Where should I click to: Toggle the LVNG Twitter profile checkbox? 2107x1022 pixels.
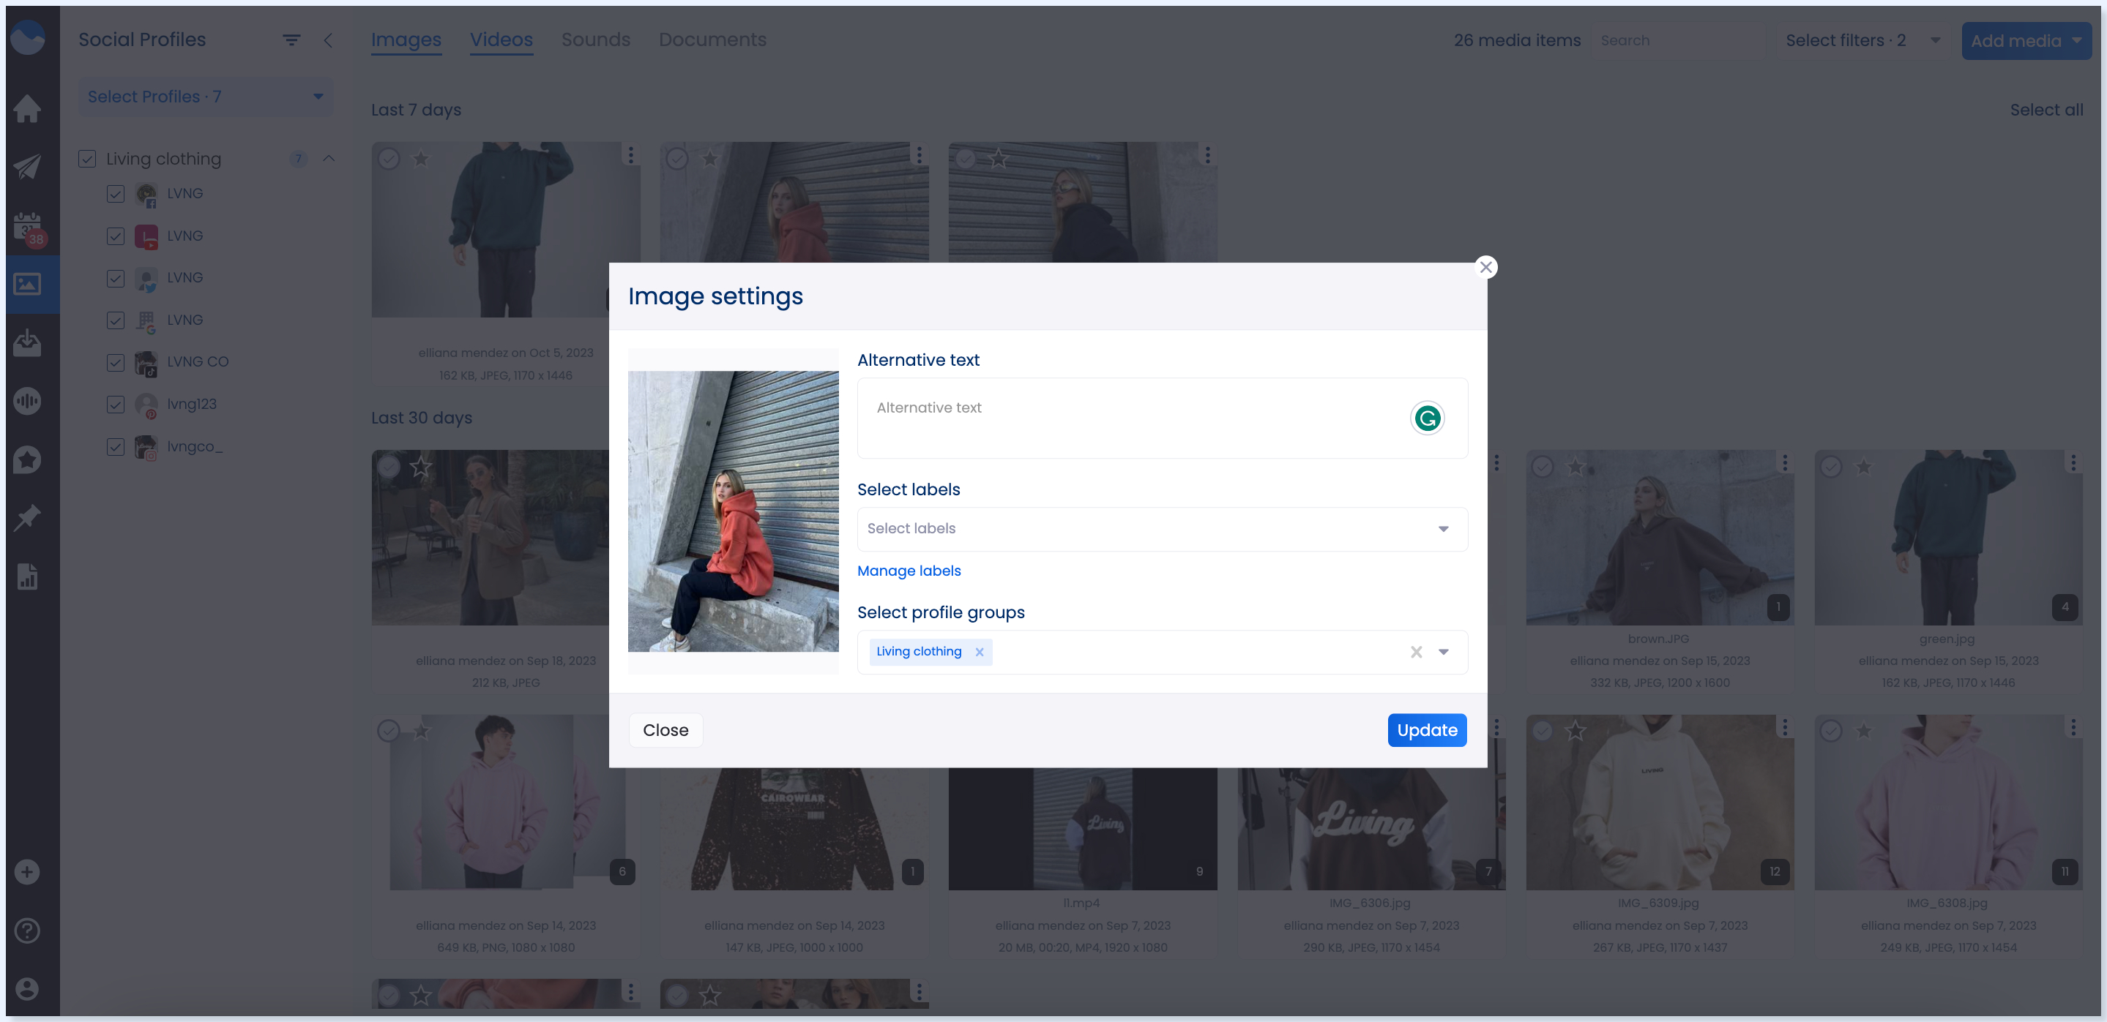[116, 278]
